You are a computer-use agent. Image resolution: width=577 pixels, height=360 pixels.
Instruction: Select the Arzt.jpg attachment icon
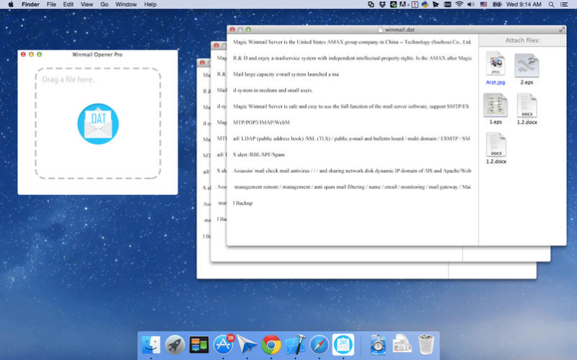pos(495,64)
